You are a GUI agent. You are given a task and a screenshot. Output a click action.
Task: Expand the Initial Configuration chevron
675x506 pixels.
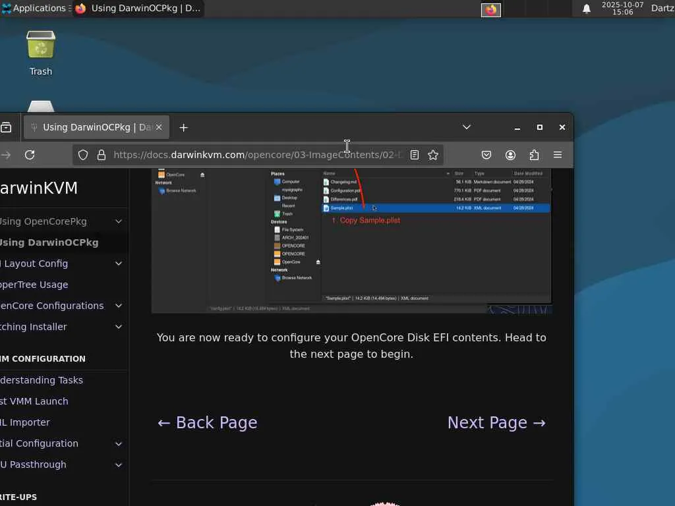[x=119, y=443]
